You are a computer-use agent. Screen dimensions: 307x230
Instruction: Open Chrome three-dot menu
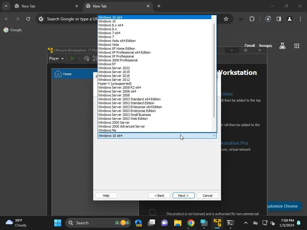[x=300, y=19]
